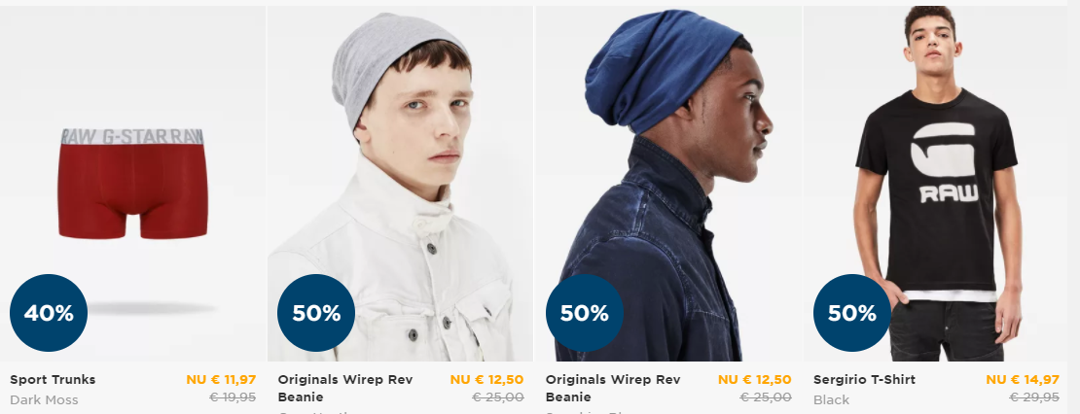Click the first Originals Wirep Rev Beanie title

(x=345, y=389)
